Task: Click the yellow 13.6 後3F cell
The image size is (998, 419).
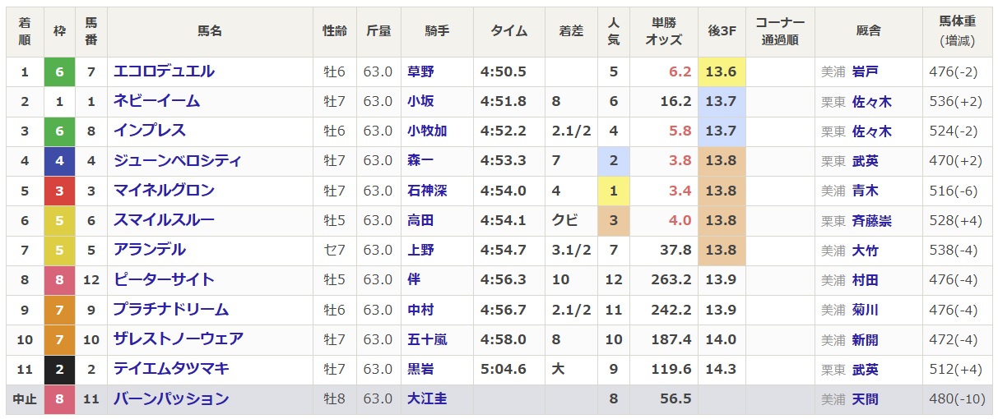Action: tap(722, 71)
